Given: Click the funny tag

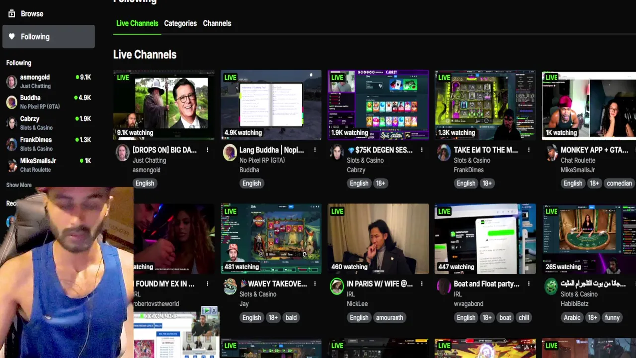Looking at the screenshot, I should tap(612, 317).
